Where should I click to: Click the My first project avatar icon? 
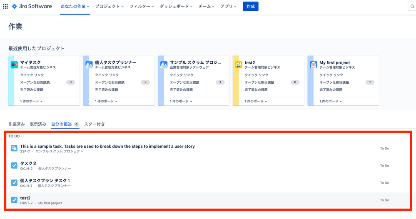coord(313,65)
